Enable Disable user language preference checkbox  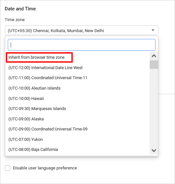[7, 168]
